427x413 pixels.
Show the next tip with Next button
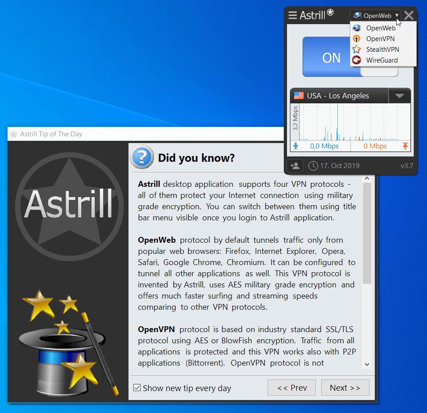click(x=345, y=388)
